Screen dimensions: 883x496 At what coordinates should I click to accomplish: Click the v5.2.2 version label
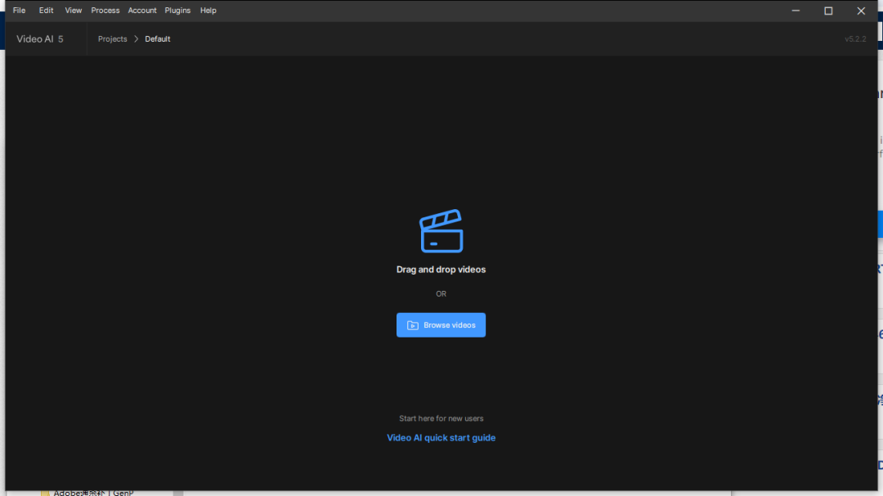coord(855,39)
